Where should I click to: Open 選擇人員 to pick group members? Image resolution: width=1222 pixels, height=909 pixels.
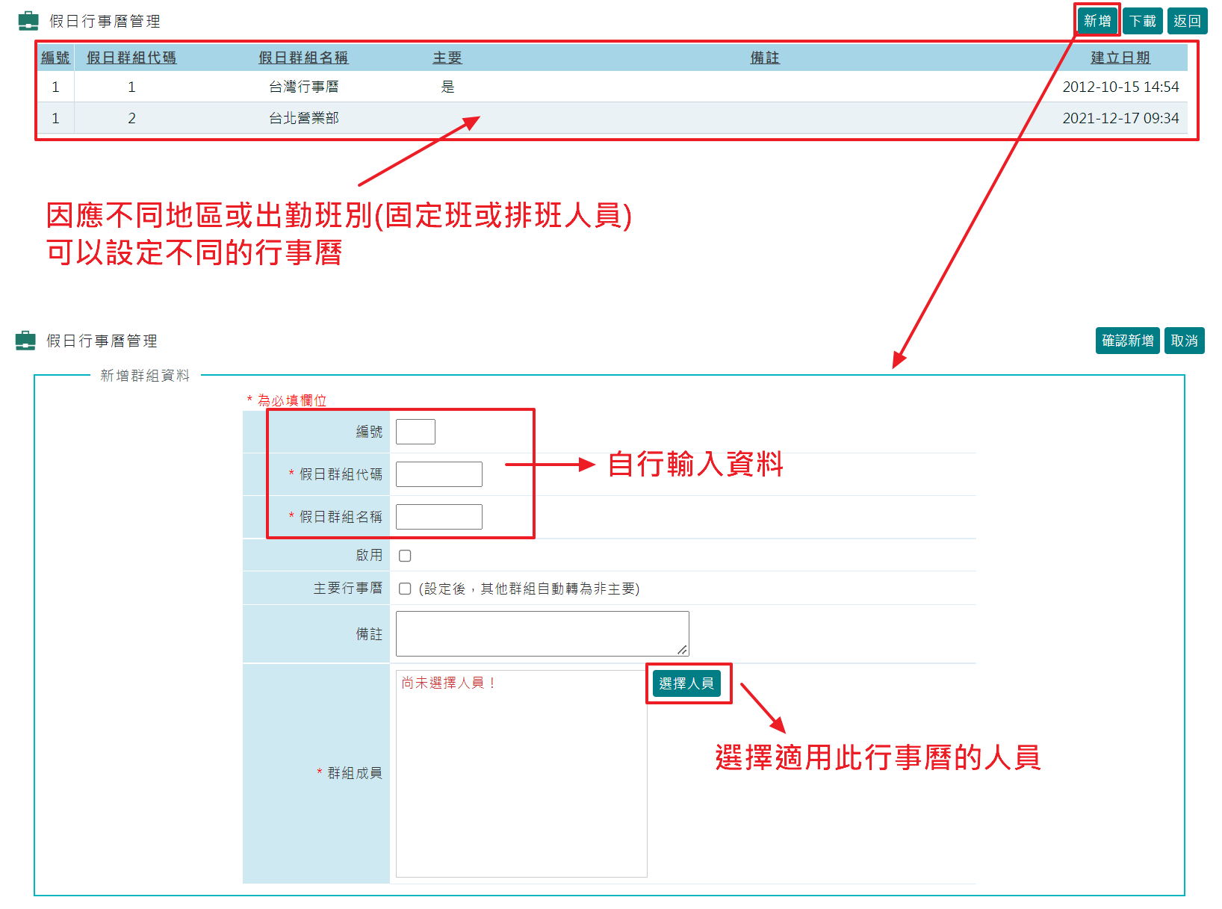[688, 683]
